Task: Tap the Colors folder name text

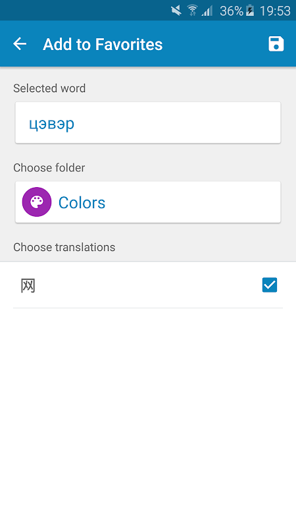Action: pyautogui.click(x=82, y=203)
